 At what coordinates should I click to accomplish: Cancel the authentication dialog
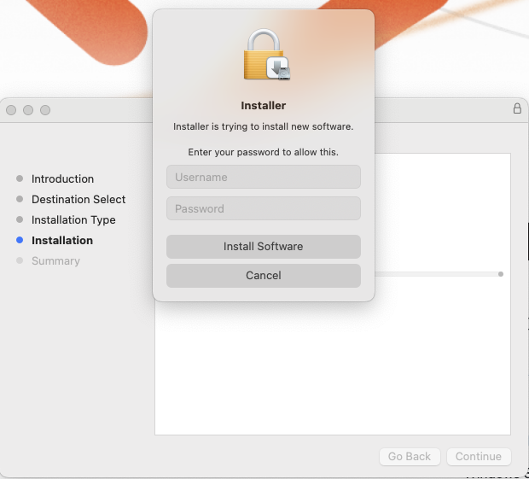[263, 276]
